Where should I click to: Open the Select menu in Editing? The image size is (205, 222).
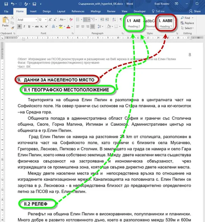(187, 28)
